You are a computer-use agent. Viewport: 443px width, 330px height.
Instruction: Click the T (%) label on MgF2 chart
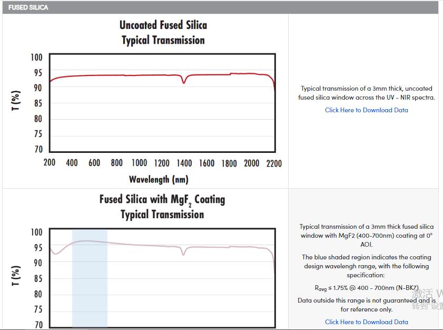[x=16, y=276]
